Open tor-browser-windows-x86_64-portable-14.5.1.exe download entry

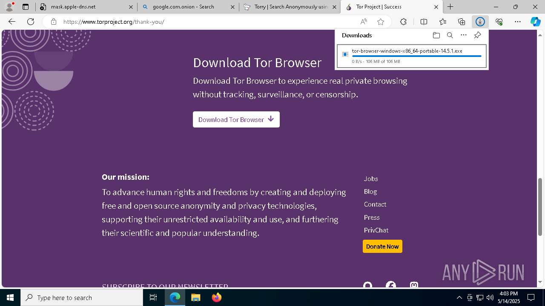pyautogui.click(x=411, y=56)
